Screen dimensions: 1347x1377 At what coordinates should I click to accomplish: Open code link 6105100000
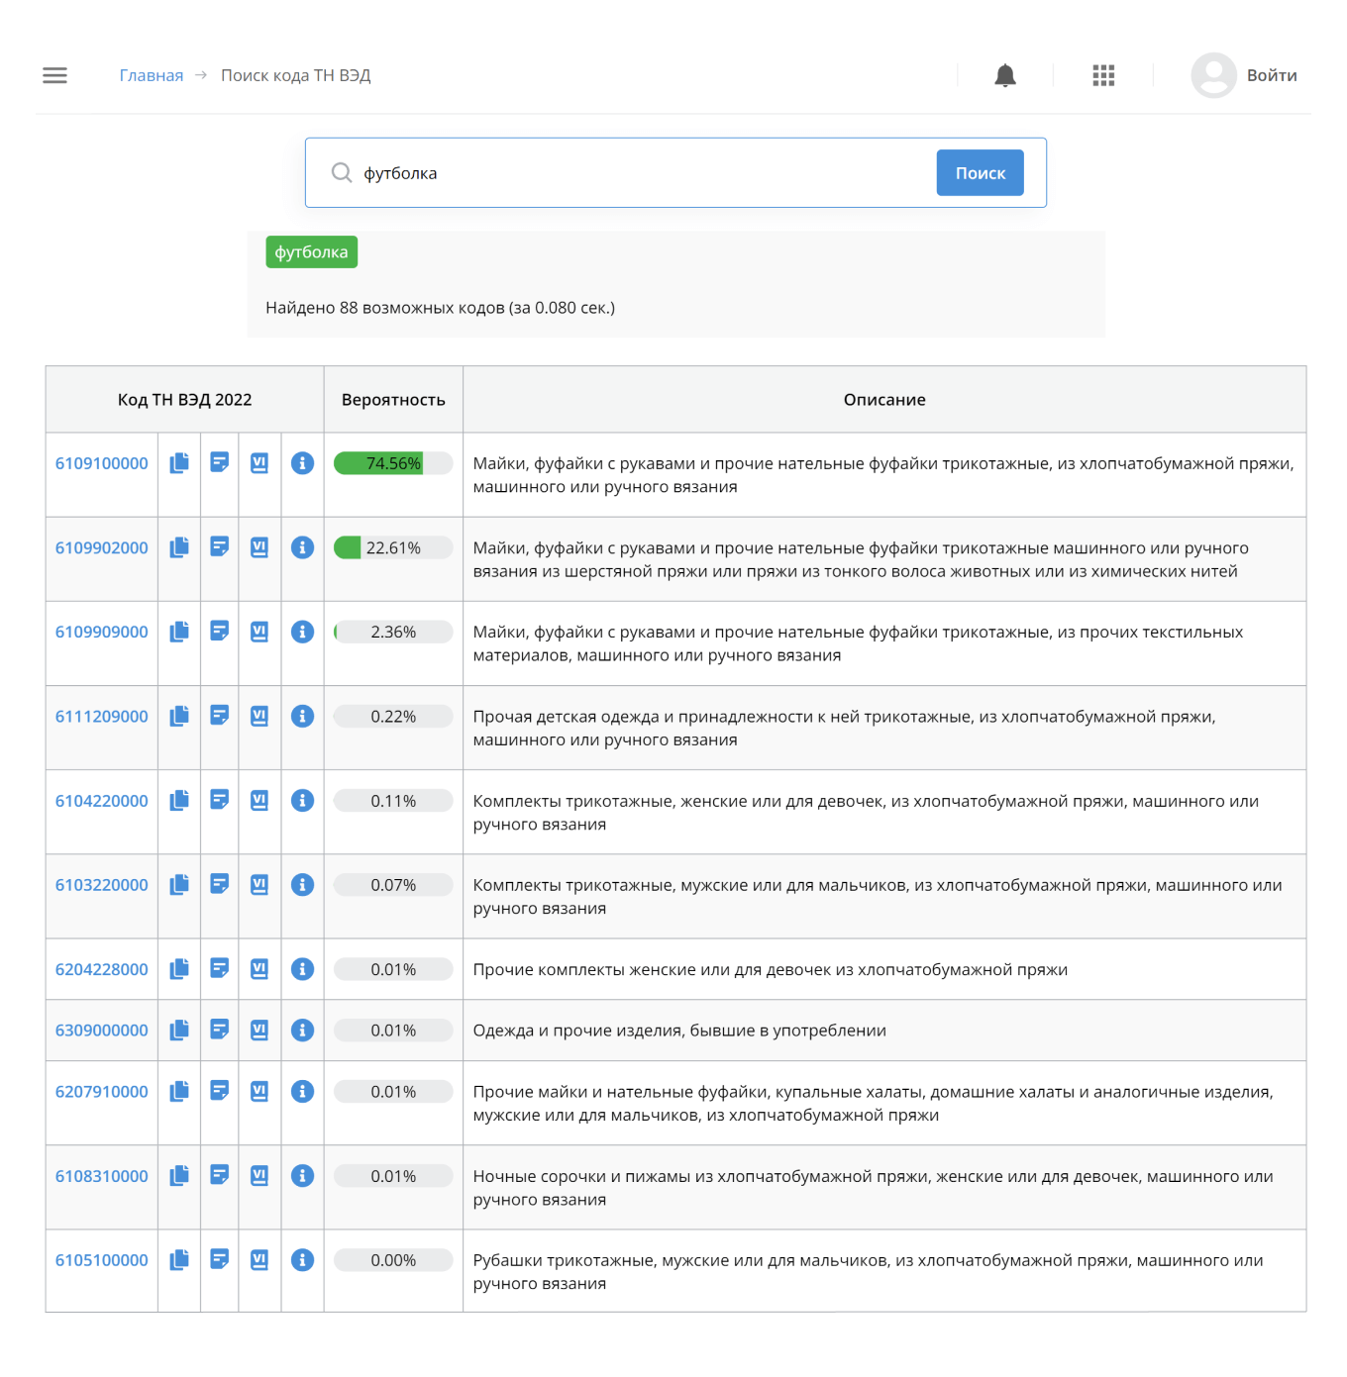102,1260
